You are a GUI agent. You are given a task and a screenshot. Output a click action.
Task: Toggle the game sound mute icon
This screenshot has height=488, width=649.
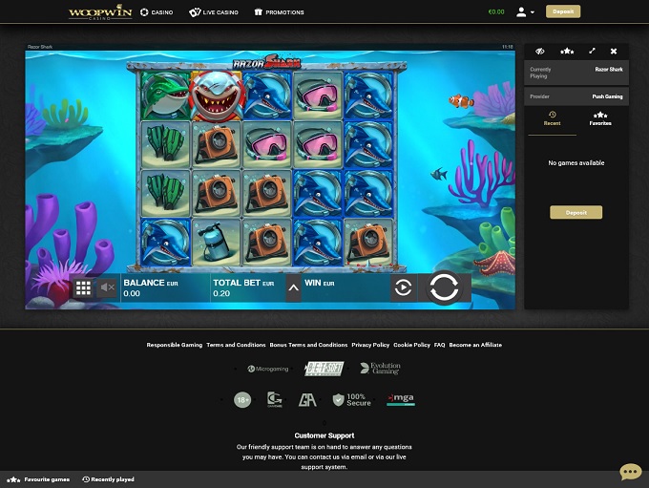(107, 287)
